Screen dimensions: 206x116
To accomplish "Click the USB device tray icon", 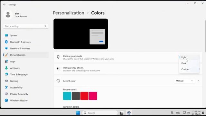I will pyautogui.click(x=172, y=113).
